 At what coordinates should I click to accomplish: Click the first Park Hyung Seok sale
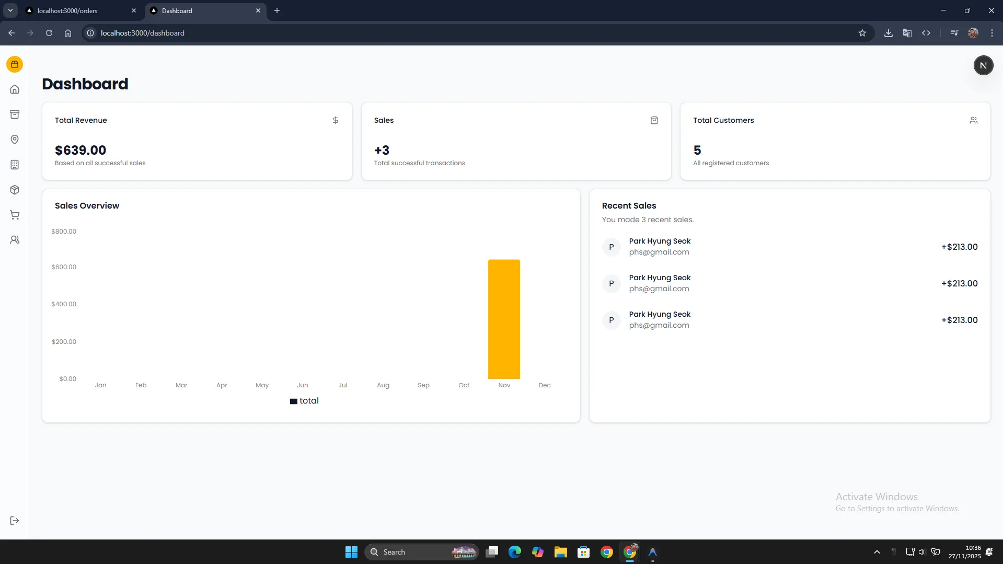(x=660, y=247)
